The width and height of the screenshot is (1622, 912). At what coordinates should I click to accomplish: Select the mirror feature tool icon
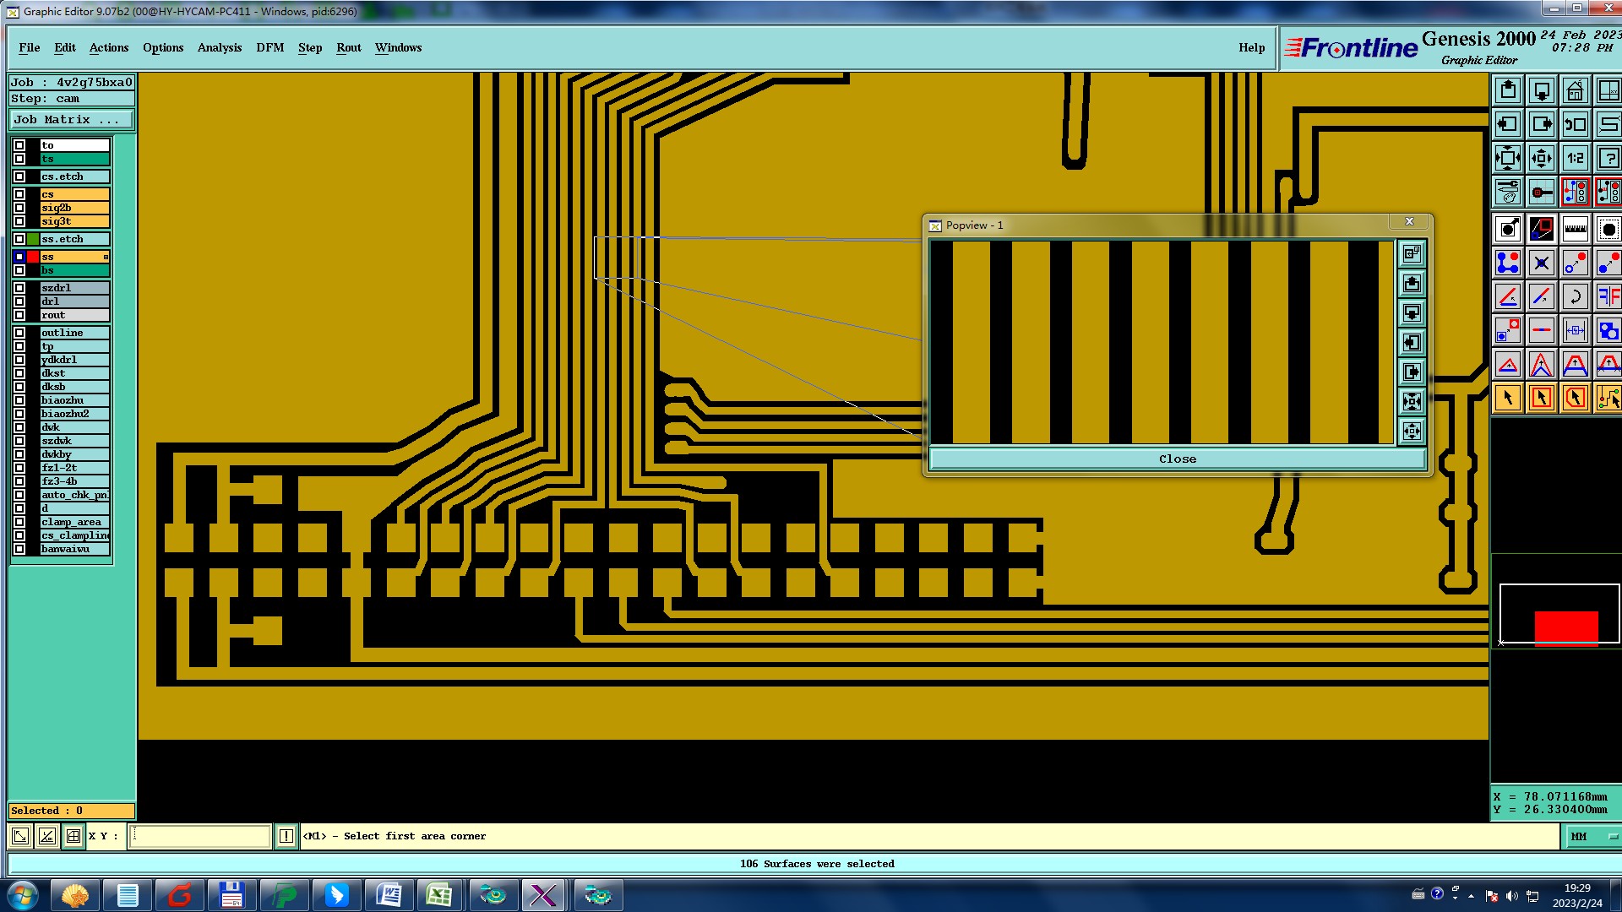pyautogui.click(x=1608, y=296)
